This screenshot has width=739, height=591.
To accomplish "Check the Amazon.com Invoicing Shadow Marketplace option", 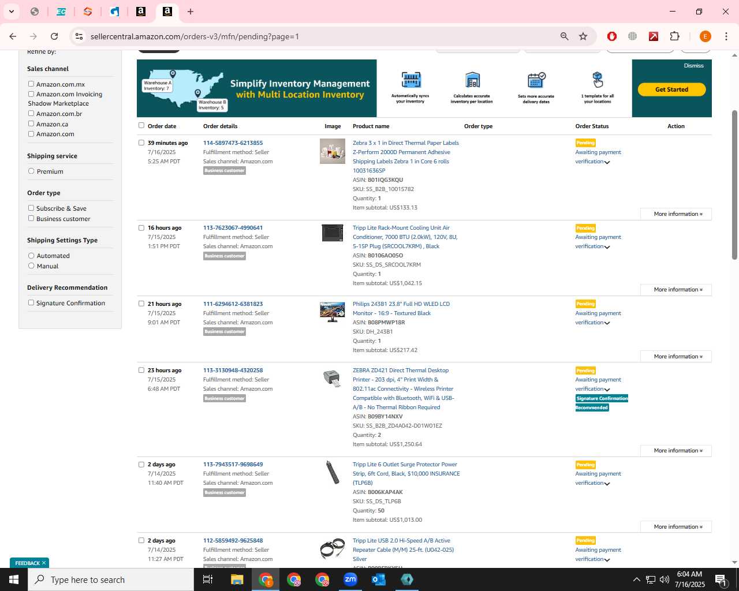I will pyautogui.click(x=31, y=93).
